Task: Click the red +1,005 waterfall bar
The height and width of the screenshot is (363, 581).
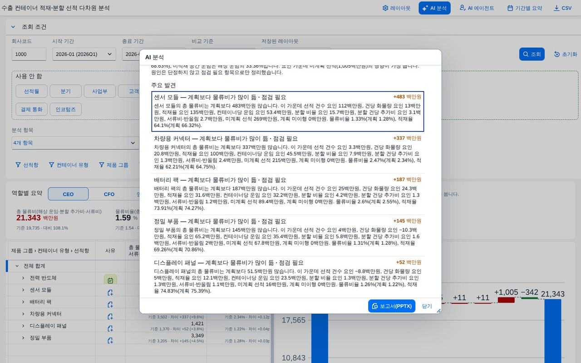Action: point(506,300)
